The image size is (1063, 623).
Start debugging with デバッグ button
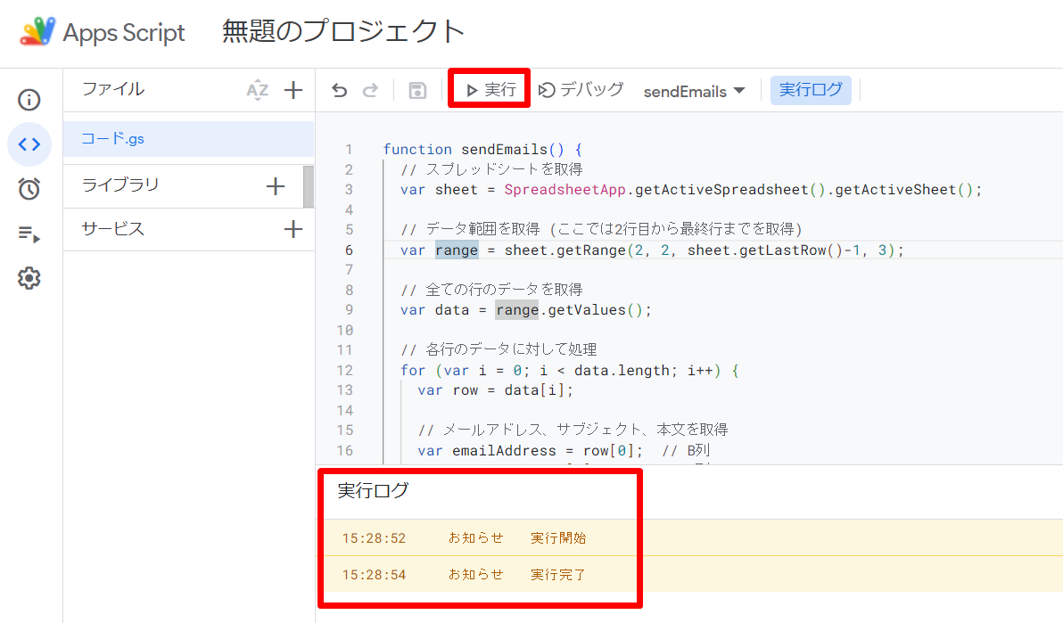coord(581,89)
